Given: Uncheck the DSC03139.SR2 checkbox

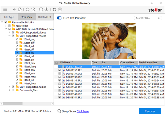Looking at the screenshot, I should 59,80.
